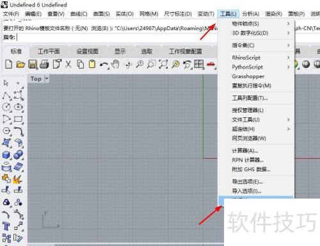Select the Text object T tool
Image resolution: width=320 pixels, height=246 pixels.
click(x=6, y=226)
